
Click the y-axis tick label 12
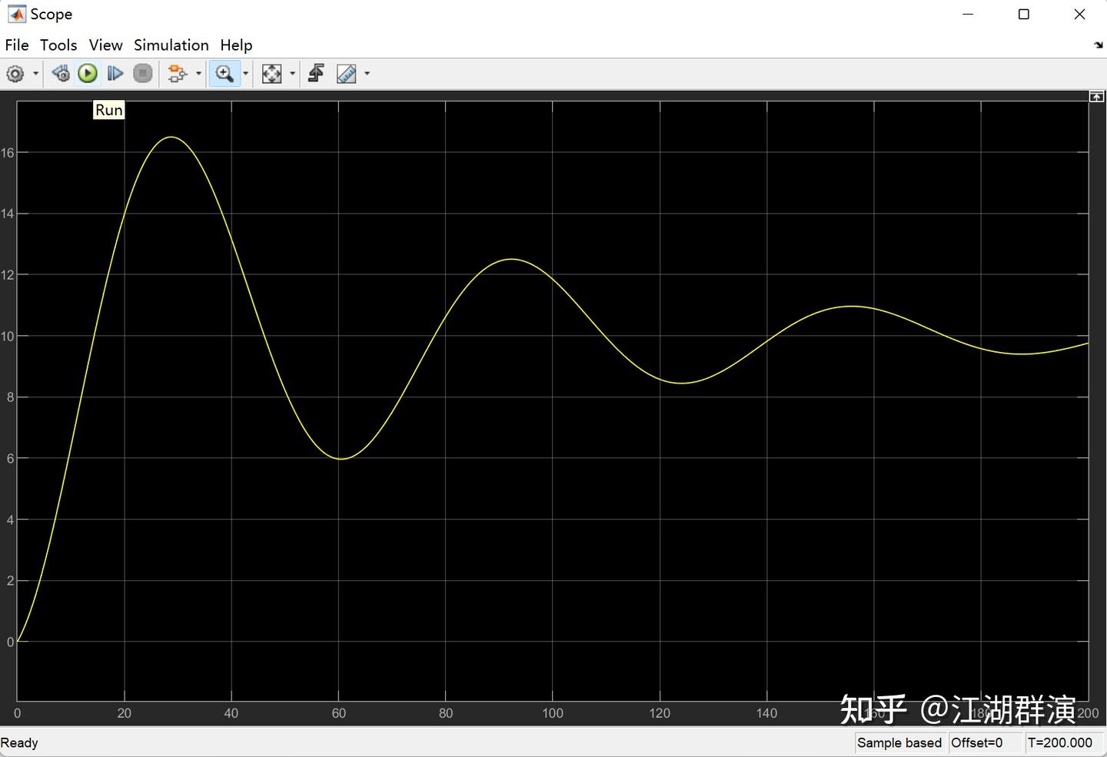(x=8, y=275)
